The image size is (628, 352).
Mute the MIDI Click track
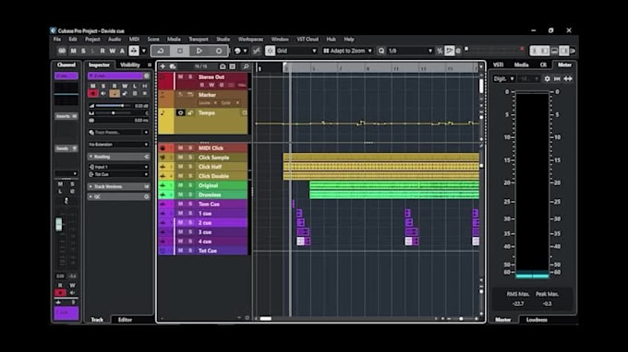(181, 148)
